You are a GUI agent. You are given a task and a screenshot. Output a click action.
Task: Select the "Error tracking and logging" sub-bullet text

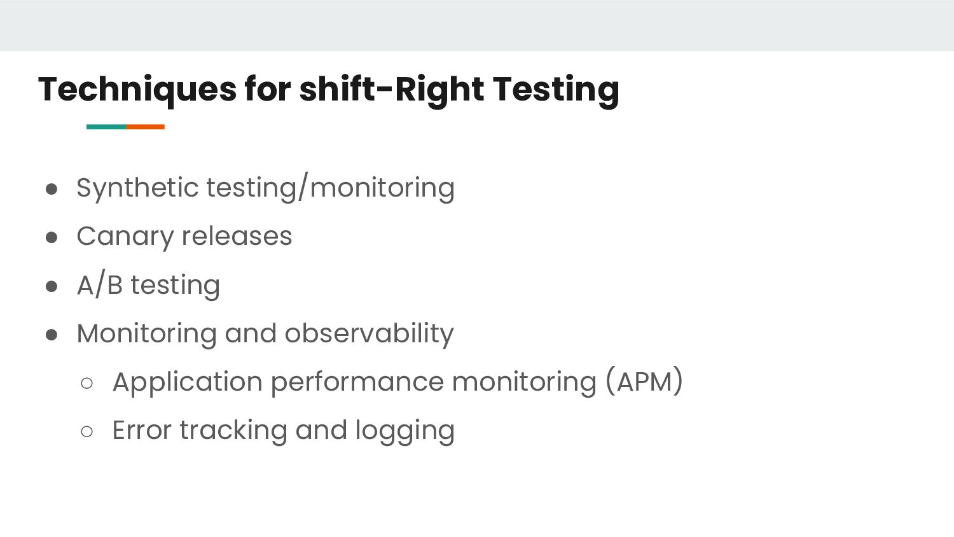click(283, 430)
